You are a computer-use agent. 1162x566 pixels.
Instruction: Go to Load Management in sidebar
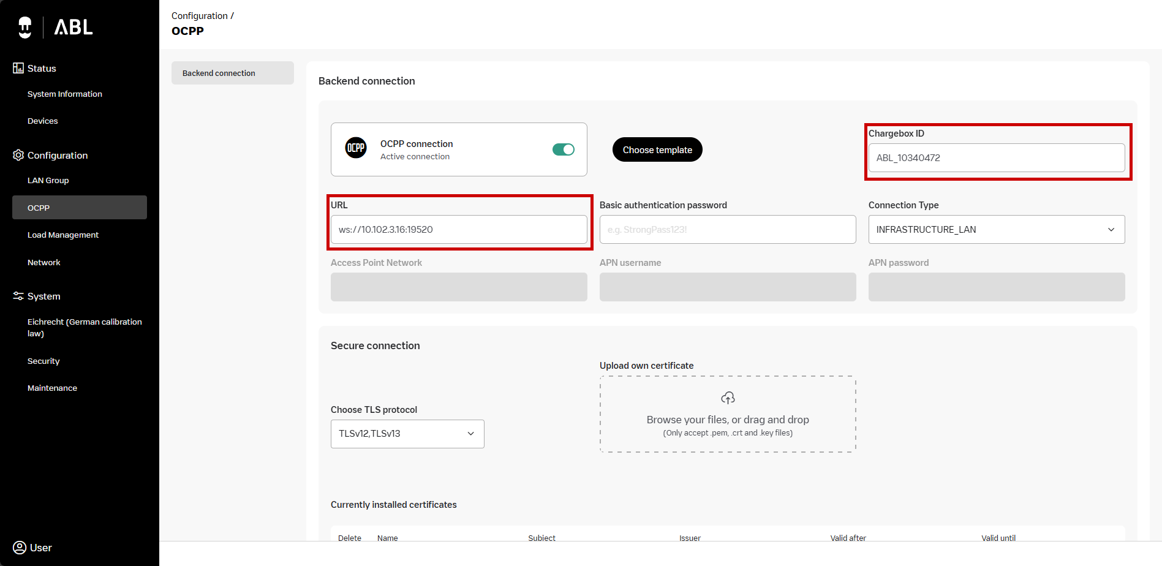[x=63, y=235]
